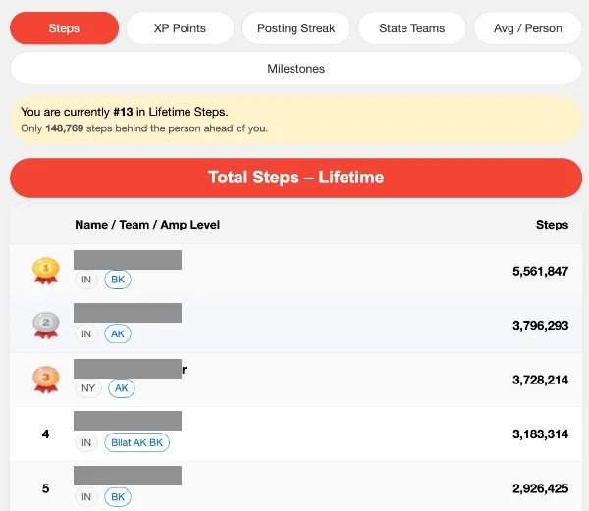Click the silver second-place medal icon
This screenshot has width=589, height=511.
pyautogui.click(x=46, y=325)
